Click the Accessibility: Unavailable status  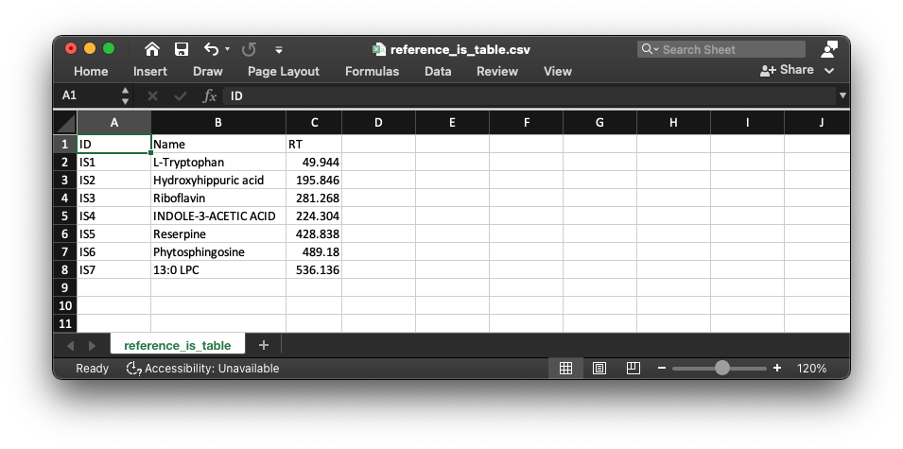click(x=203, y=368)
